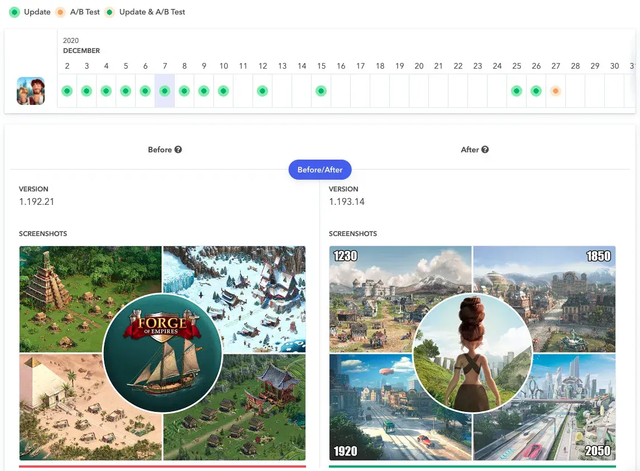
Task: Toggle the orange A/B Test legend item
Action: (x=78, y=12)
